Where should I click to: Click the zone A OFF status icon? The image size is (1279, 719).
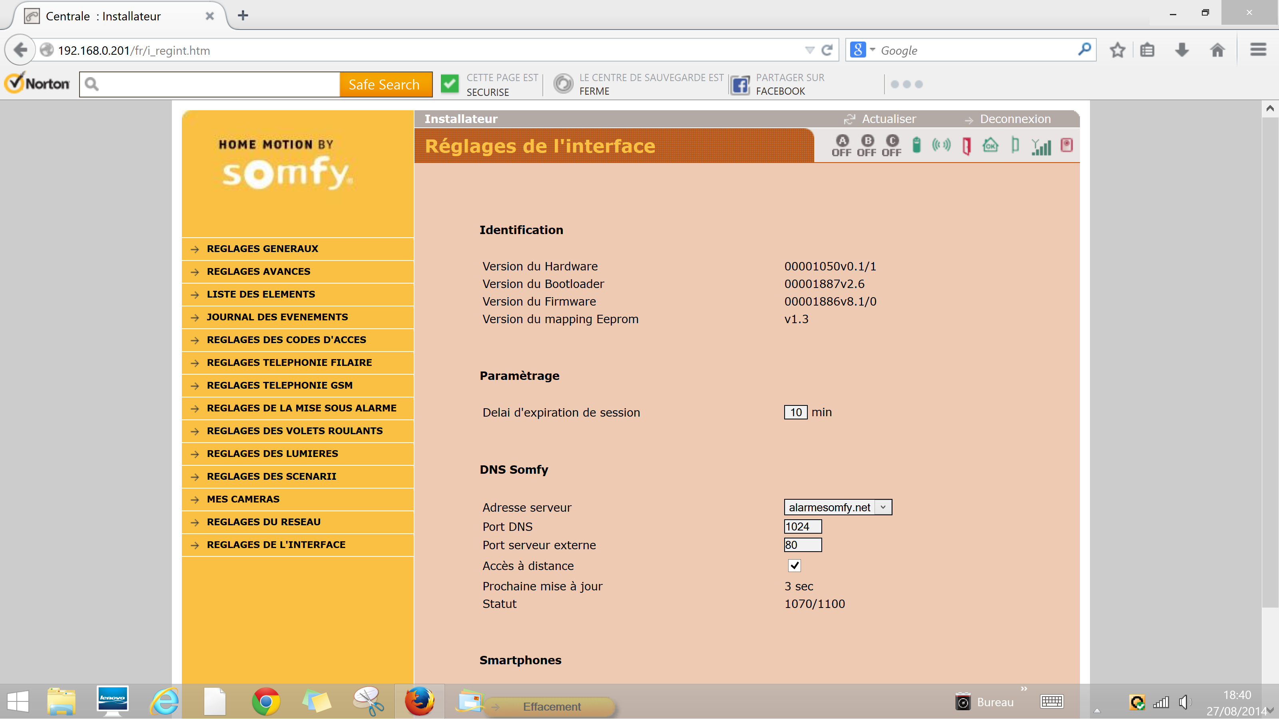tap(842, 145)
